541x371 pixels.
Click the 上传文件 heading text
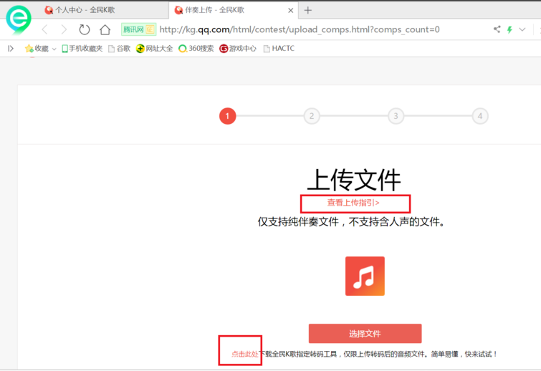tap(354, 180)
